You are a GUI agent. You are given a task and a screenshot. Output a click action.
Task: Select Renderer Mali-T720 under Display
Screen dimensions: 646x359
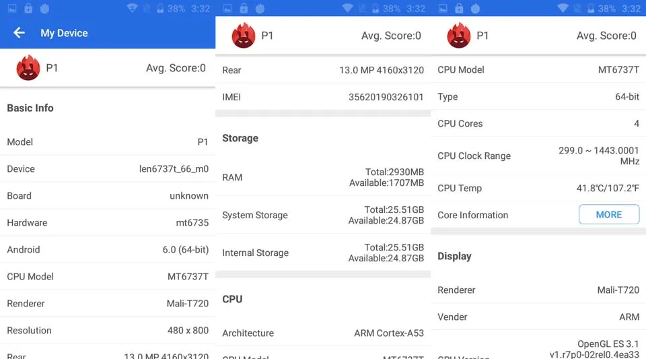(x=618, y=290)
